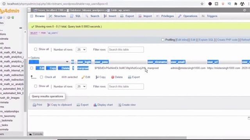Sort by the user_login column header
Viewport: 250px width, 140px height.
pyautogui.click(x=84, y=62)
